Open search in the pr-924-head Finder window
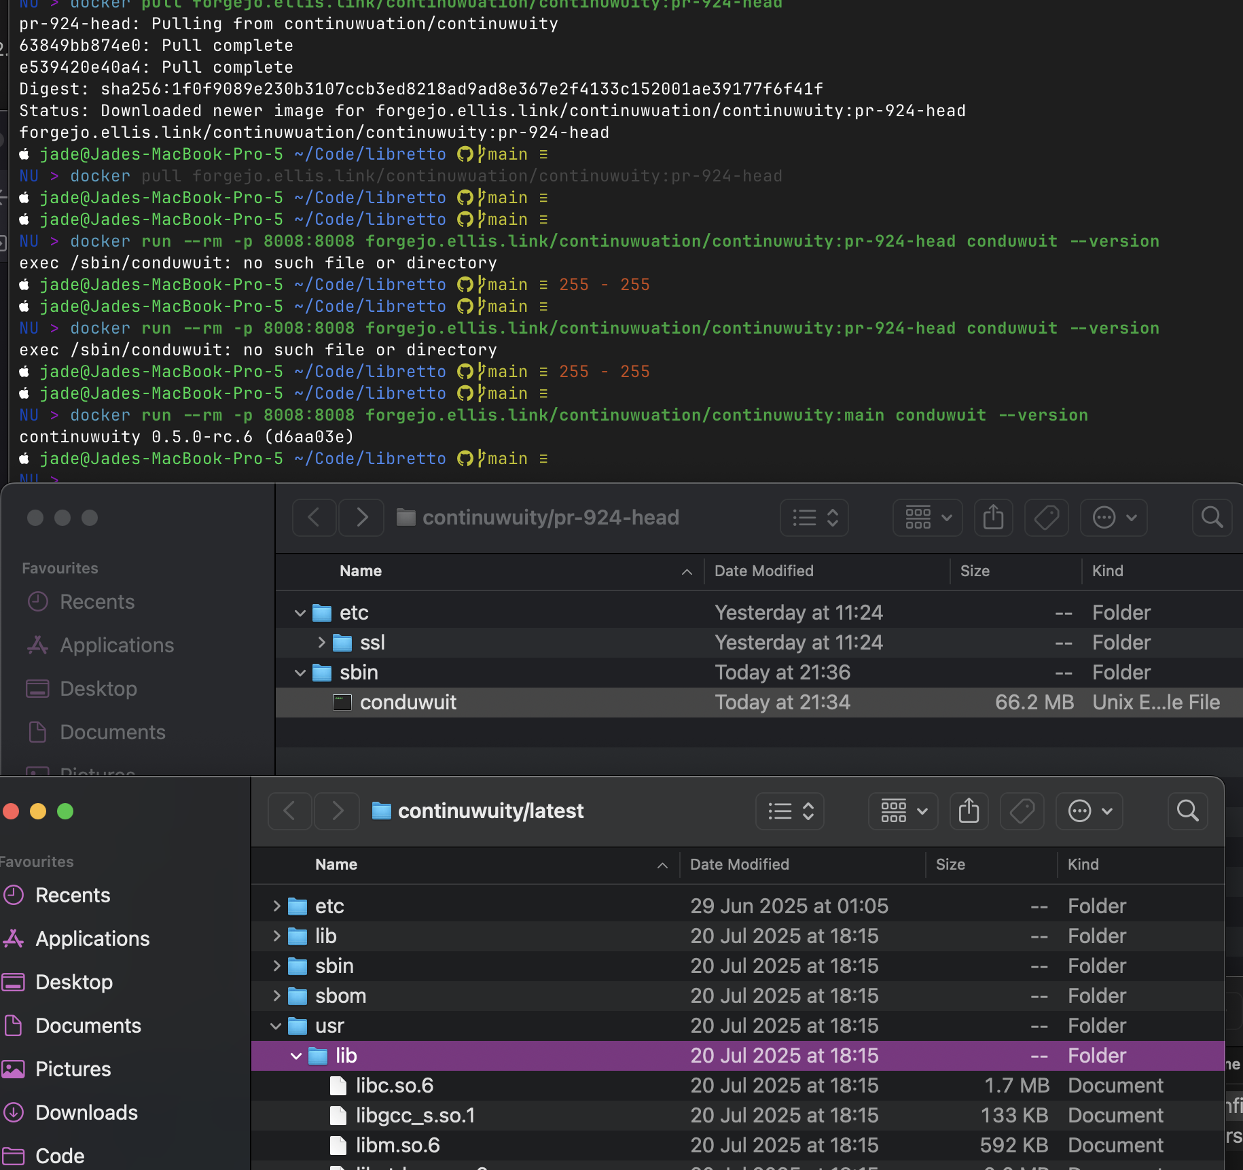The width and height of the screenshot is (1243, 1170). 1212,517
